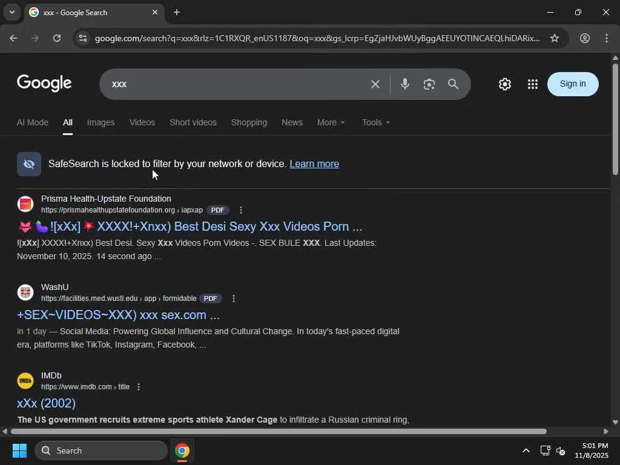
Task: Open WashU result options menu
Action: tap(234, 298)
